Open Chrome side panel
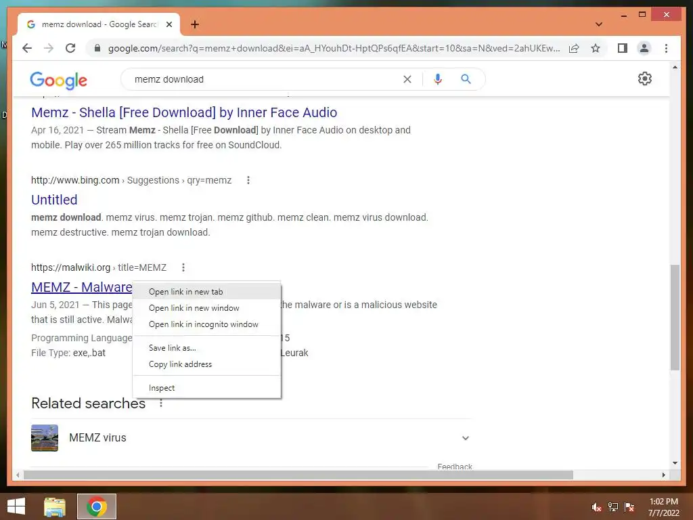Image resolution: width=693 pixels, height=520 pixels. point(623,48)
